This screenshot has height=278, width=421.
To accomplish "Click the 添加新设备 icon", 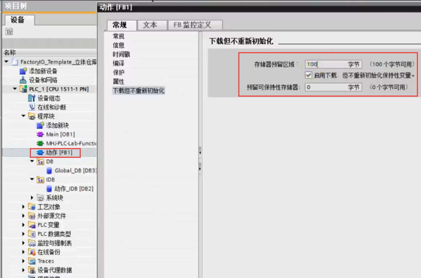I will click(23, 71).
